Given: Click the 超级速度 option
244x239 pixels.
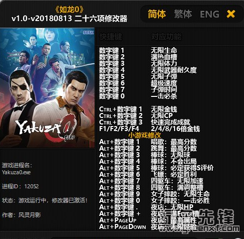Looking at the screenshot, I should point(164,83).
